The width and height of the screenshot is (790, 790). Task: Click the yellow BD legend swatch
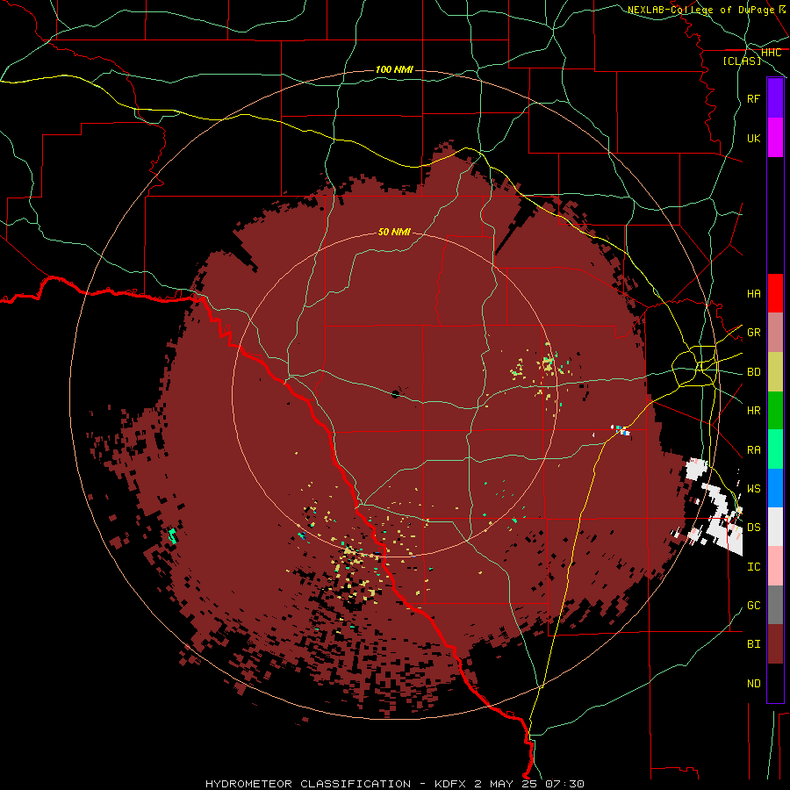tap(775, 372)
